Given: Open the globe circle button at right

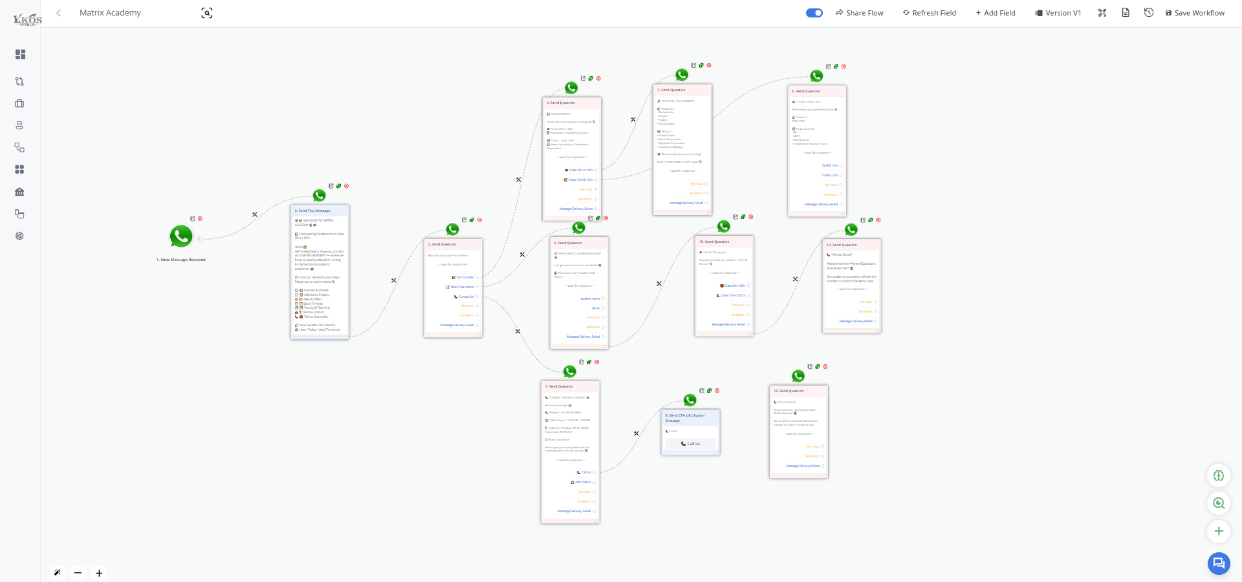Looking at the screenshot, I should 1219,475.
